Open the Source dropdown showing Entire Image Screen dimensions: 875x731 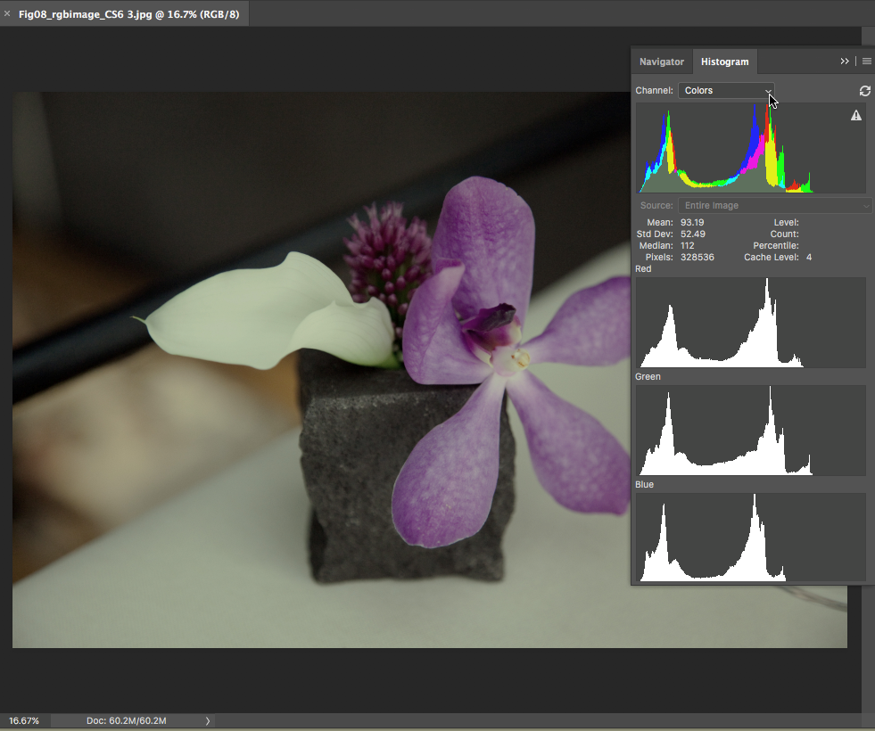click(x=774, y=206)
